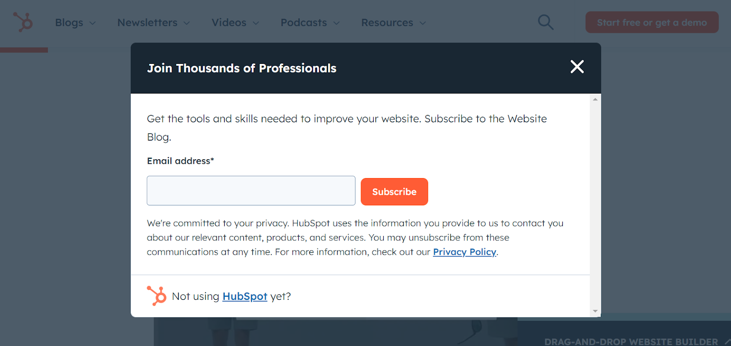Open the Podcasts menu
Image resolution: width=731 pixels, height=346 pixels.
[310, 22]
